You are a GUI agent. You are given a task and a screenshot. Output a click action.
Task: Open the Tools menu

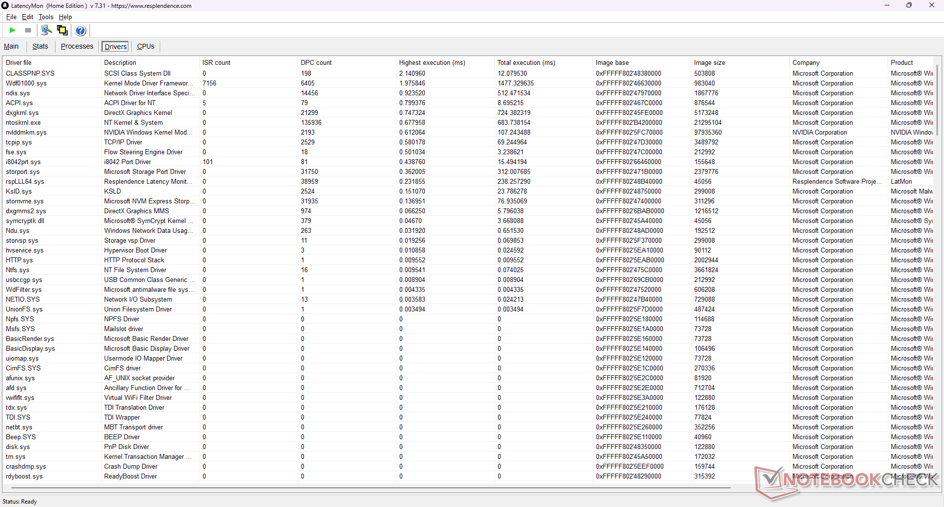pos(46,17)
